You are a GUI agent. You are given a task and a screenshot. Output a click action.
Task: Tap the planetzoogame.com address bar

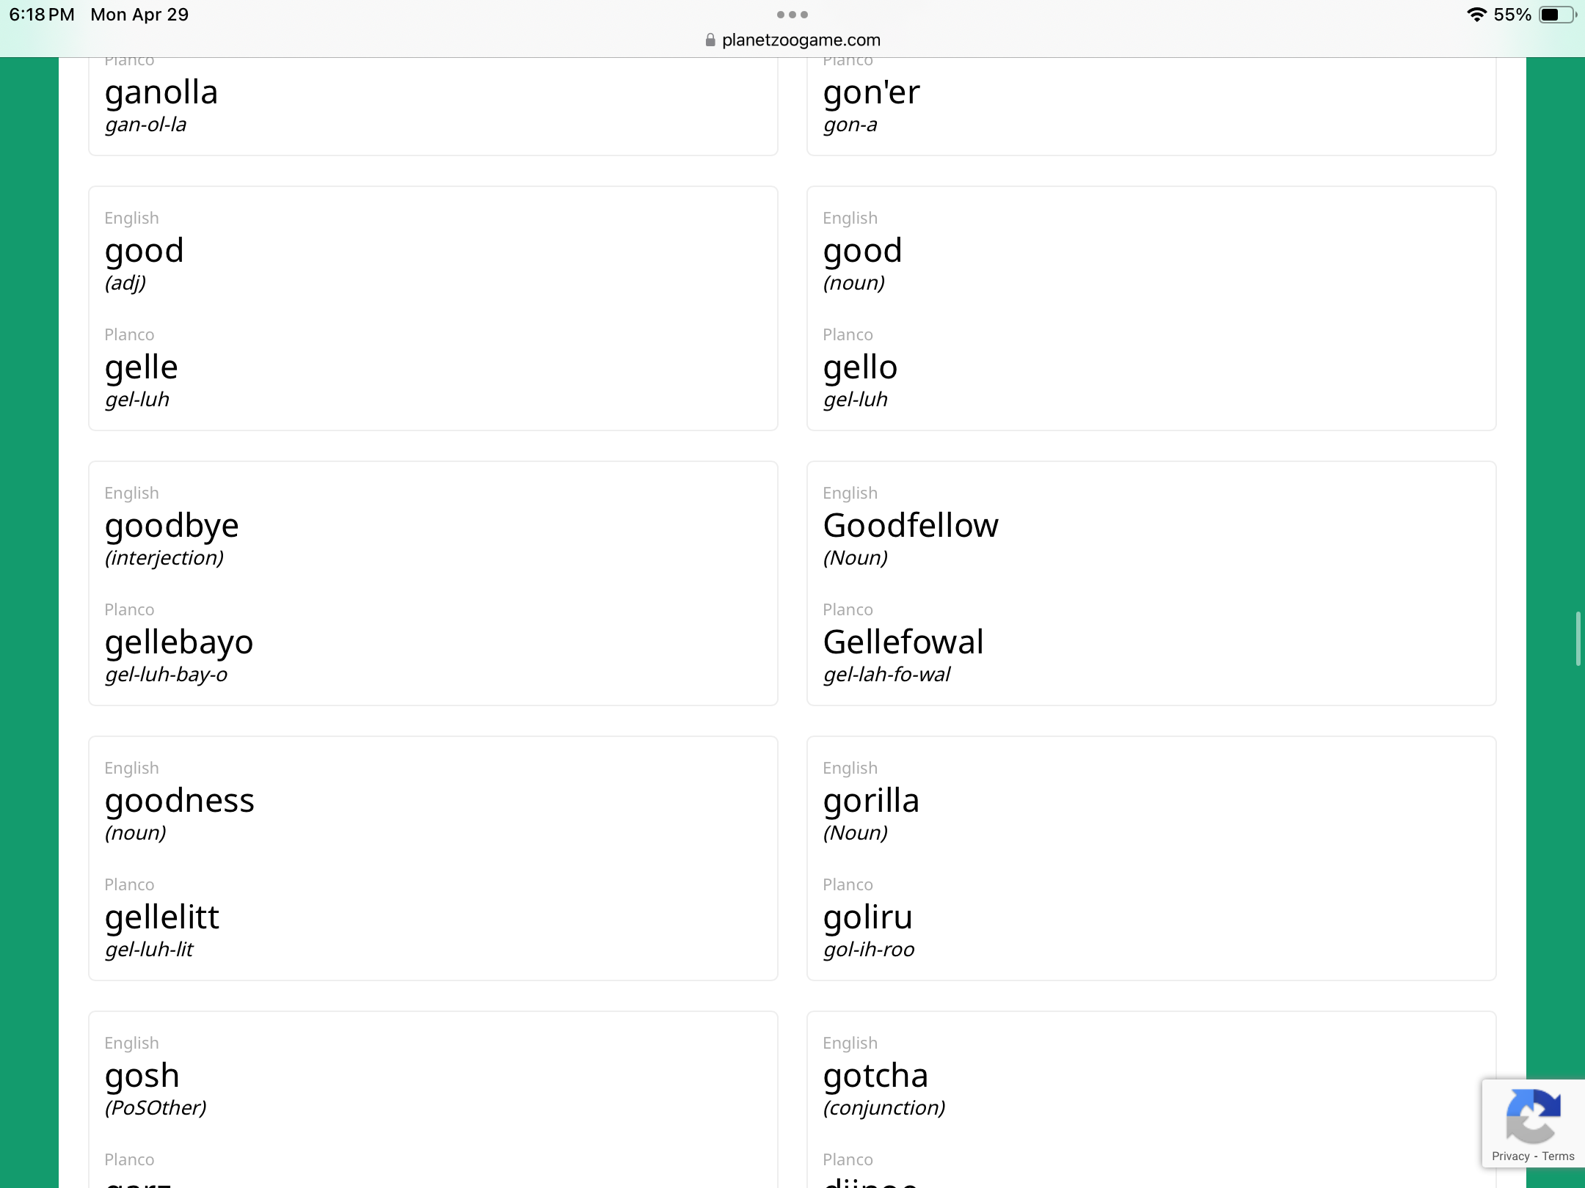click(x=792, y=40)
